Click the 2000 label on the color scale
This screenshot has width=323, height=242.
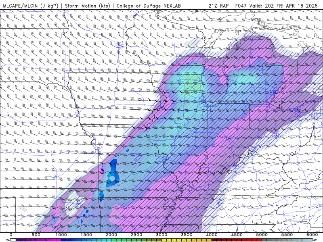111,235
